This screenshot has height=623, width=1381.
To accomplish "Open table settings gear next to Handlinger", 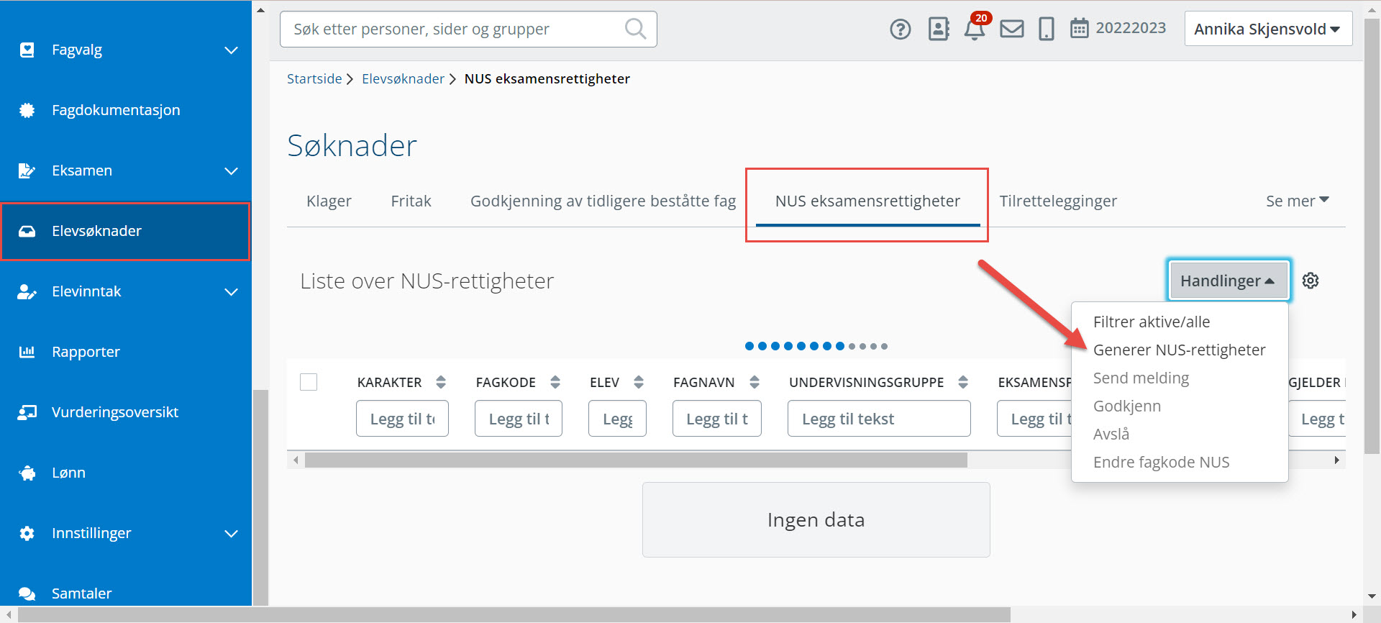I will pos(1311,281).
